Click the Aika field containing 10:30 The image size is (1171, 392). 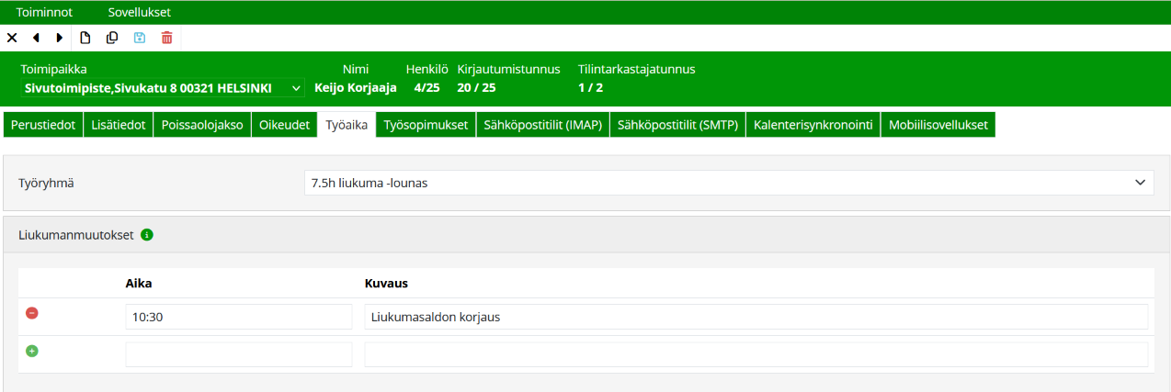click(x=238, y=317)
